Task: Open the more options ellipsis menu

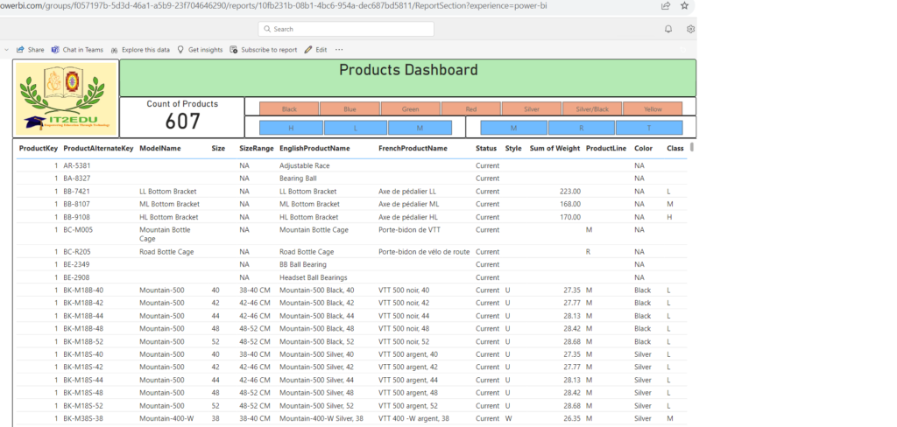Action: [339, 50]
